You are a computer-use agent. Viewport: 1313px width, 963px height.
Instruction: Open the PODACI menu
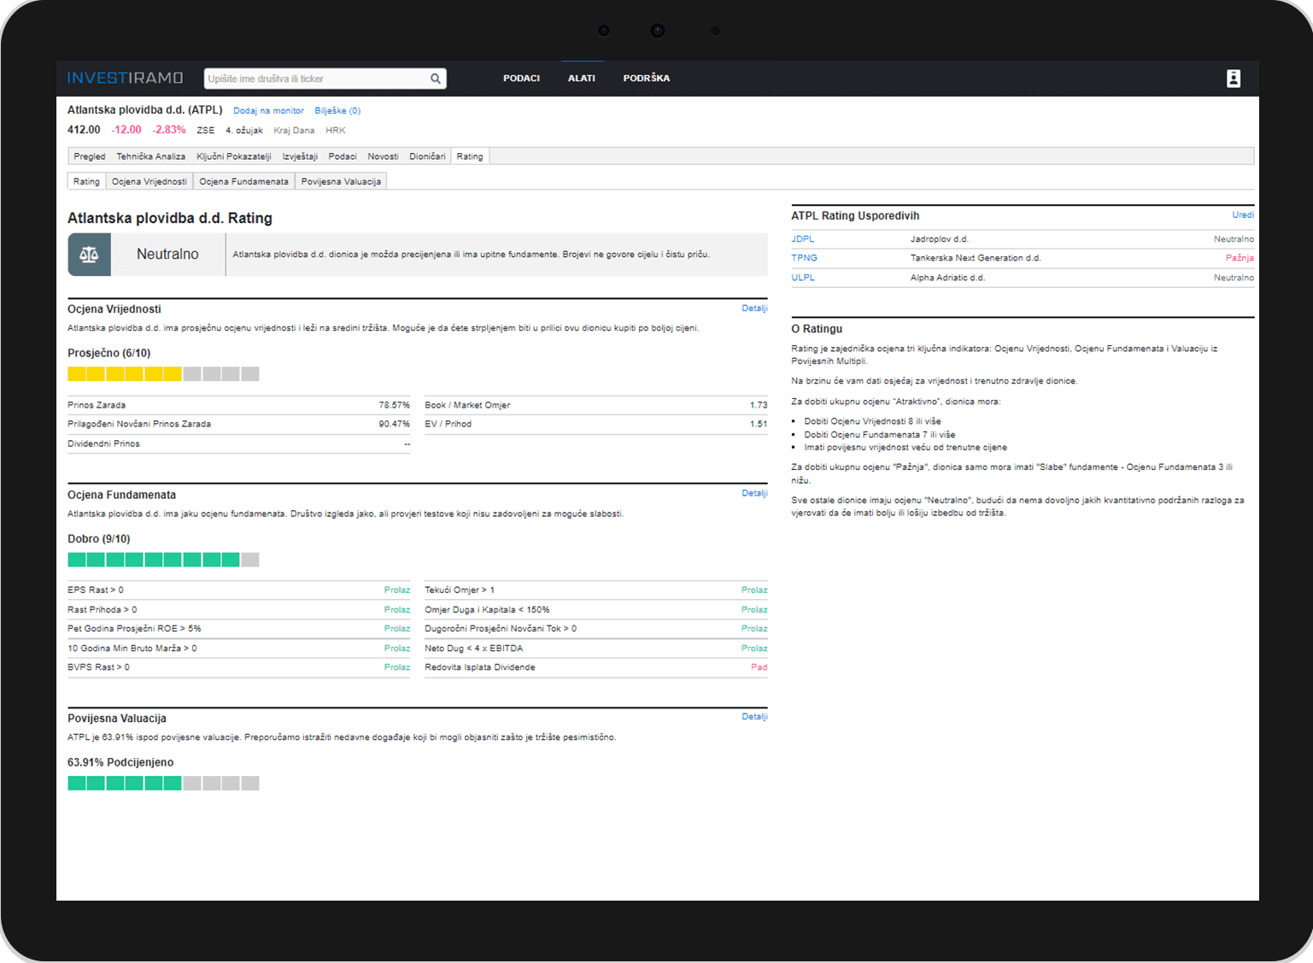[521, 79]
